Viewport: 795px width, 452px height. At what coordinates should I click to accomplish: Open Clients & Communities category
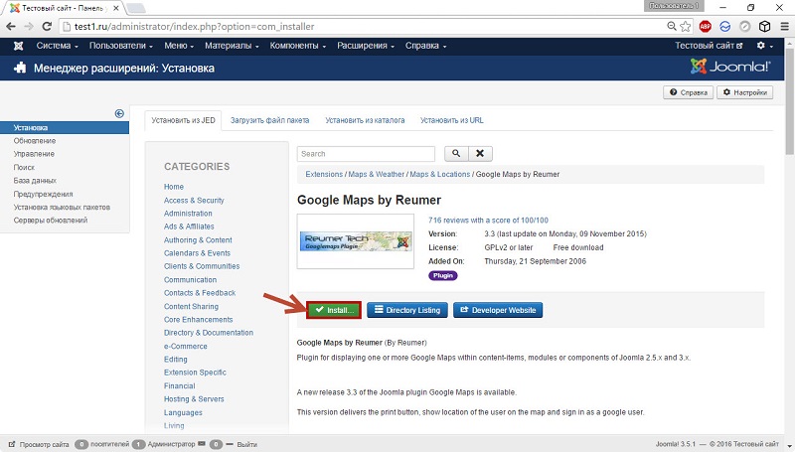click(202, 266)
